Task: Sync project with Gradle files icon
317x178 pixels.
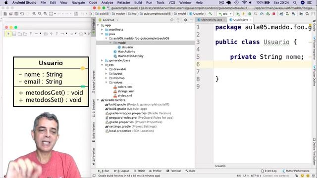Action: point(281,14)
